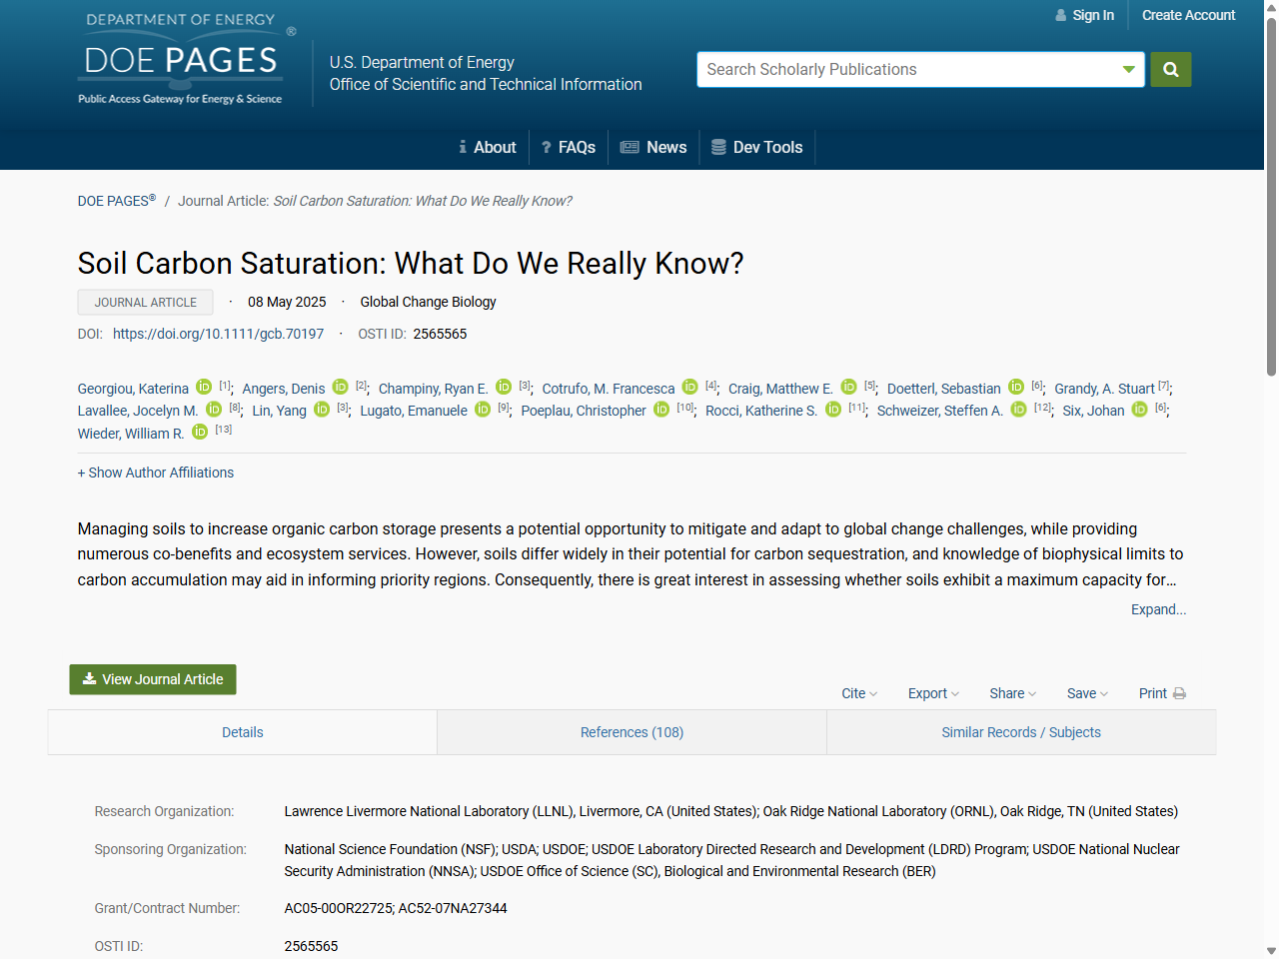1279x959 pixels.
Task: Click the question mark icon beside FAQs
Action: (545, 147)
